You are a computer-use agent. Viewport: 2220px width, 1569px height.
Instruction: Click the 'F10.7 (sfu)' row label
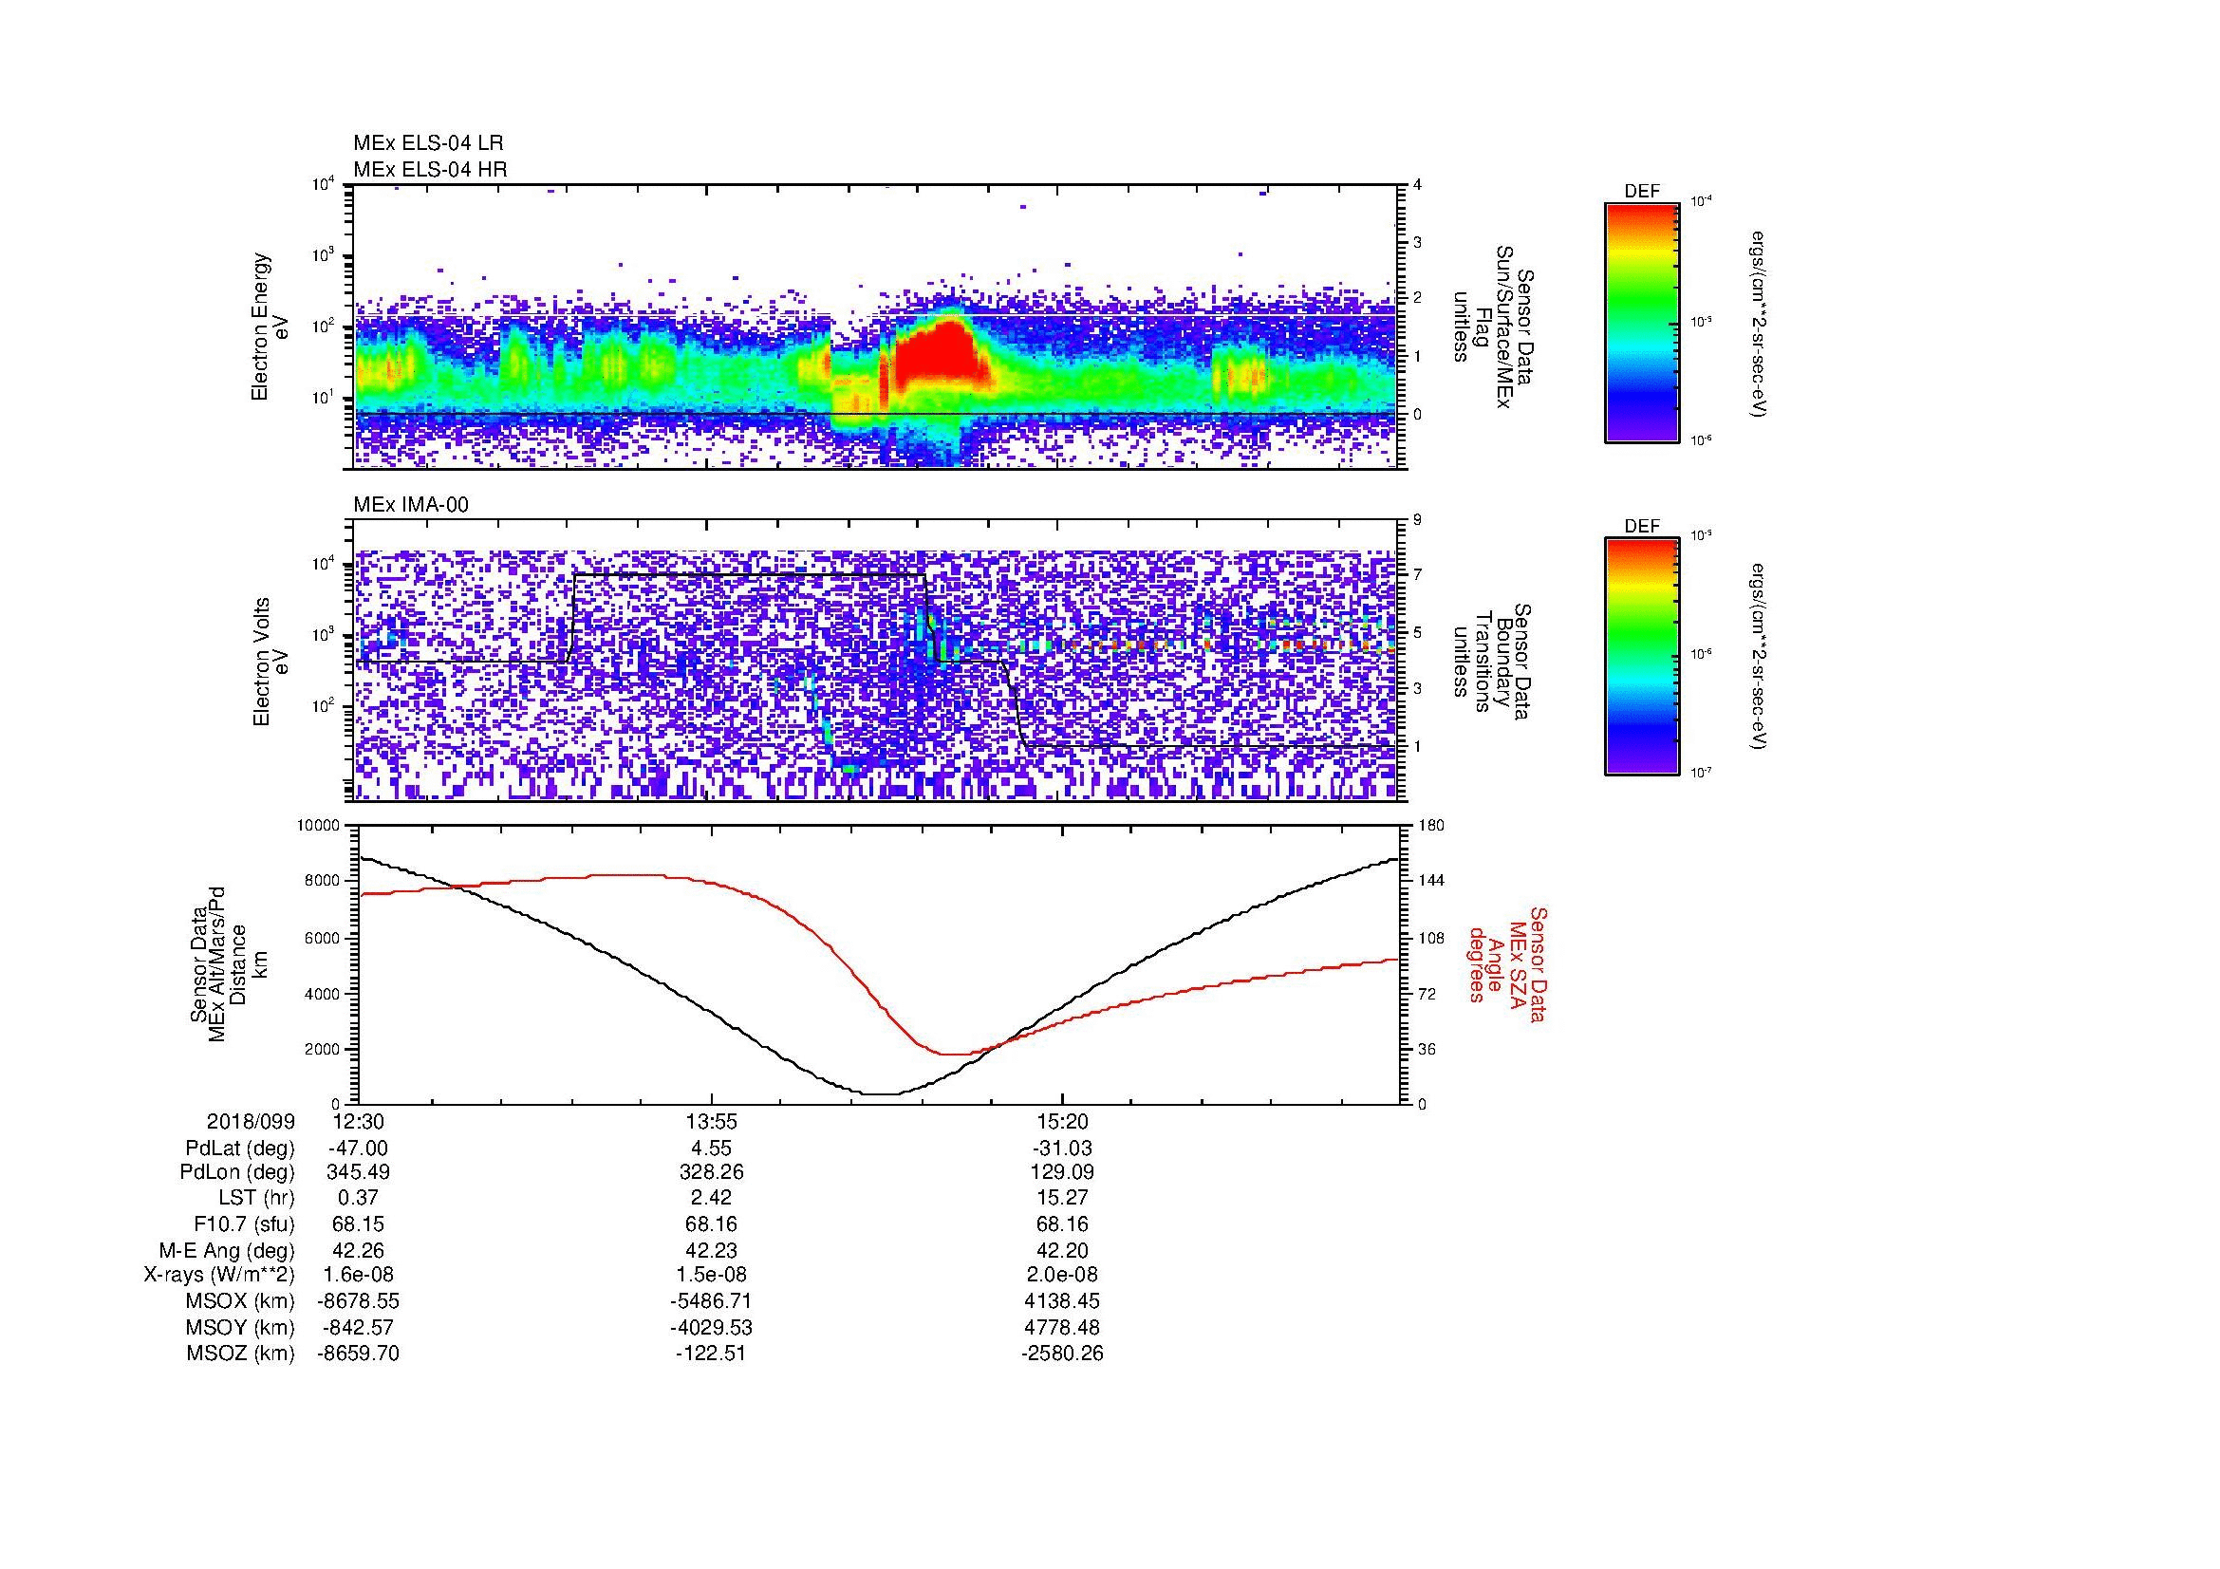[x=244, y=1224]
